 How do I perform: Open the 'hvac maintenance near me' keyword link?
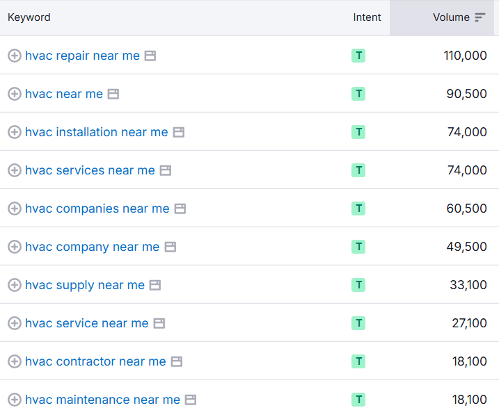point(102,400)
